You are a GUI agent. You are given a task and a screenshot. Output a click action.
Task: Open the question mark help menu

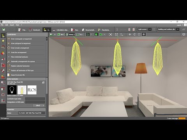point(21,25)
